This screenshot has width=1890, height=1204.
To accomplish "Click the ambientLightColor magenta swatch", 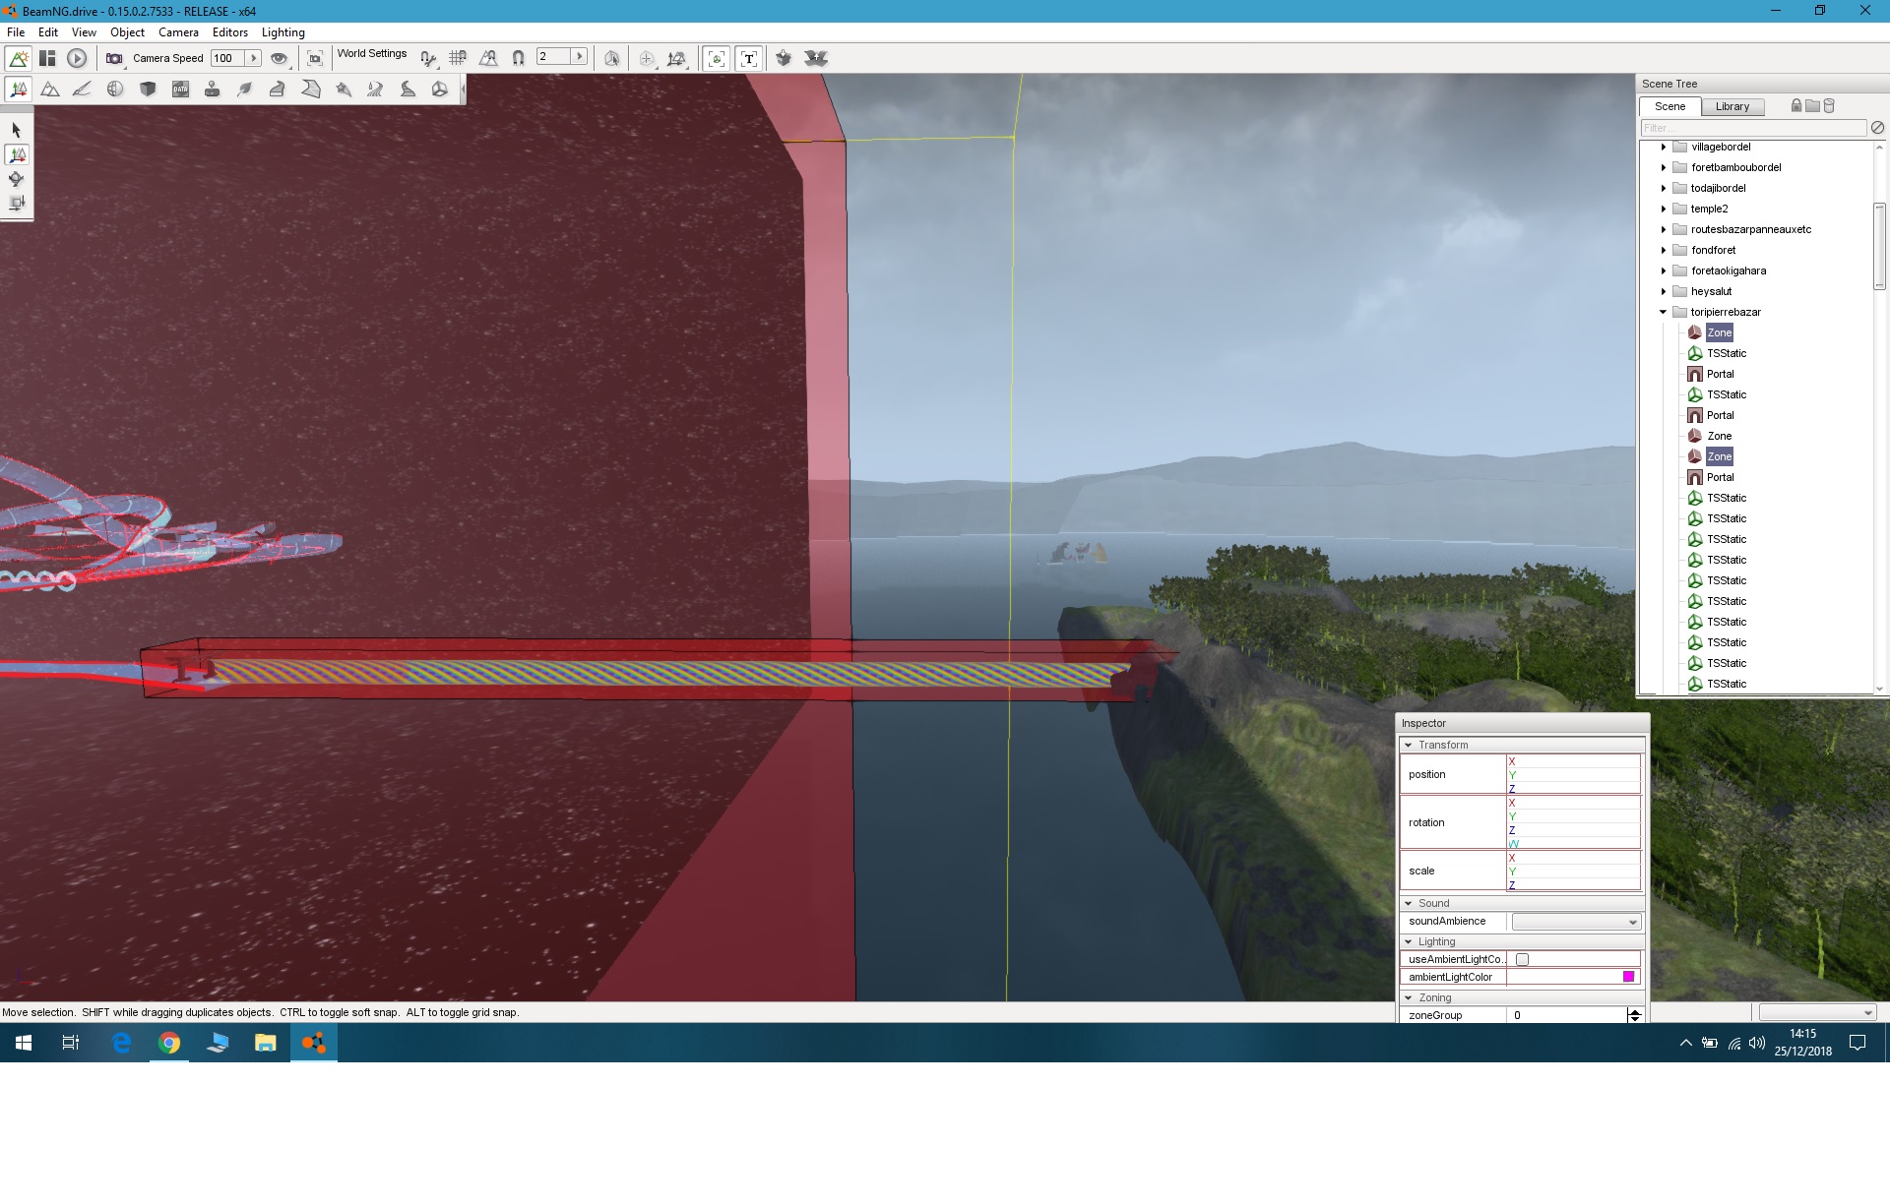I will 1628,977.
